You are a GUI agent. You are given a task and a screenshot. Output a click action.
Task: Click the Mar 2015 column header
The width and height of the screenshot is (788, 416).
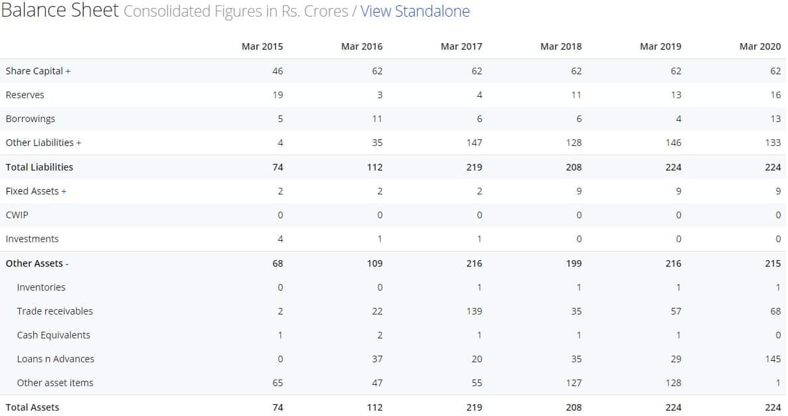click(262, 46)
